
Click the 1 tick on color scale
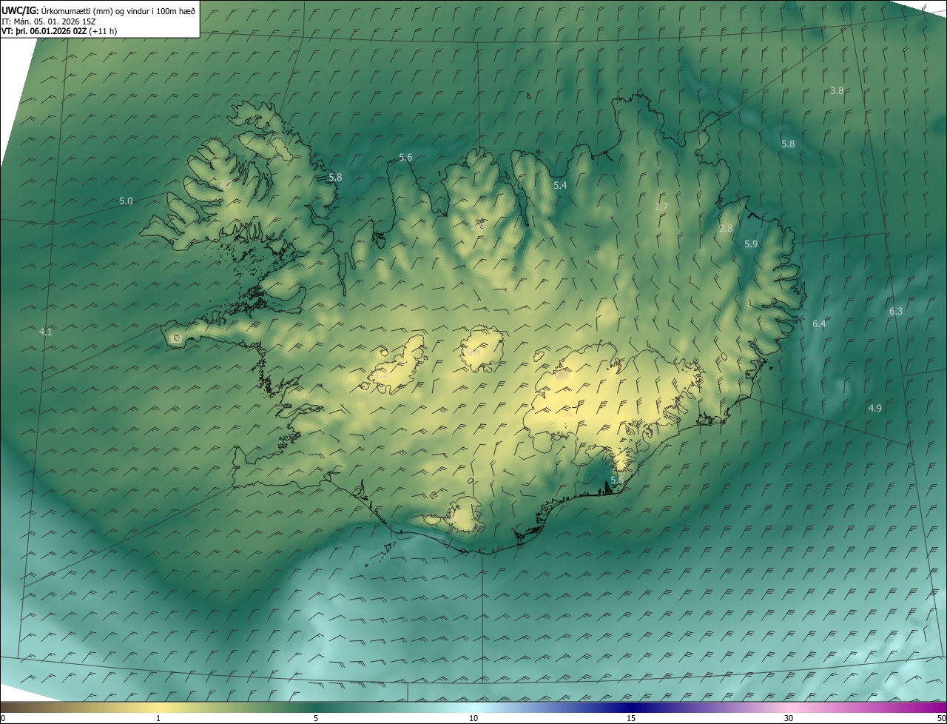point(158,719)
